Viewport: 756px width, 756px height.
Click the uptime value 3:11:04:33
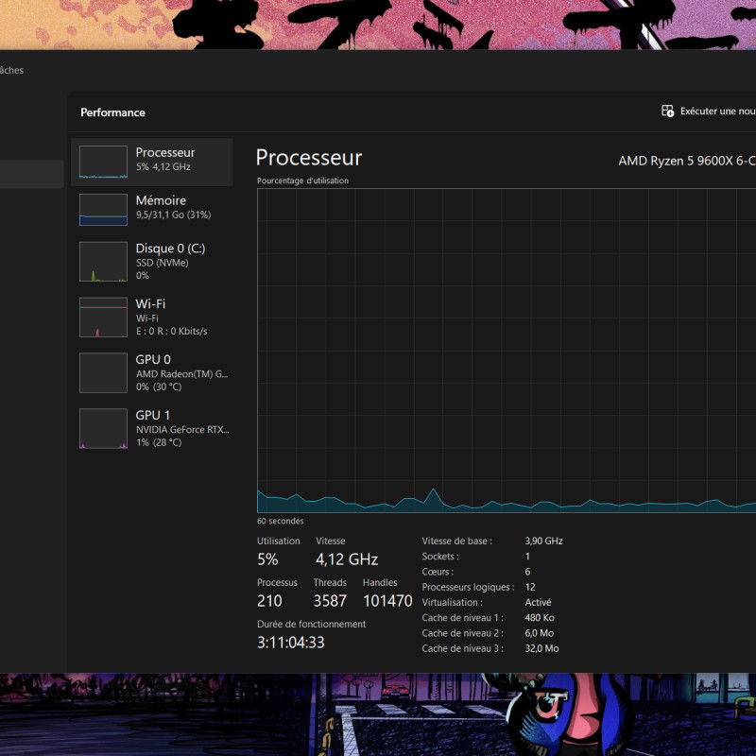(x=292, y=642)
